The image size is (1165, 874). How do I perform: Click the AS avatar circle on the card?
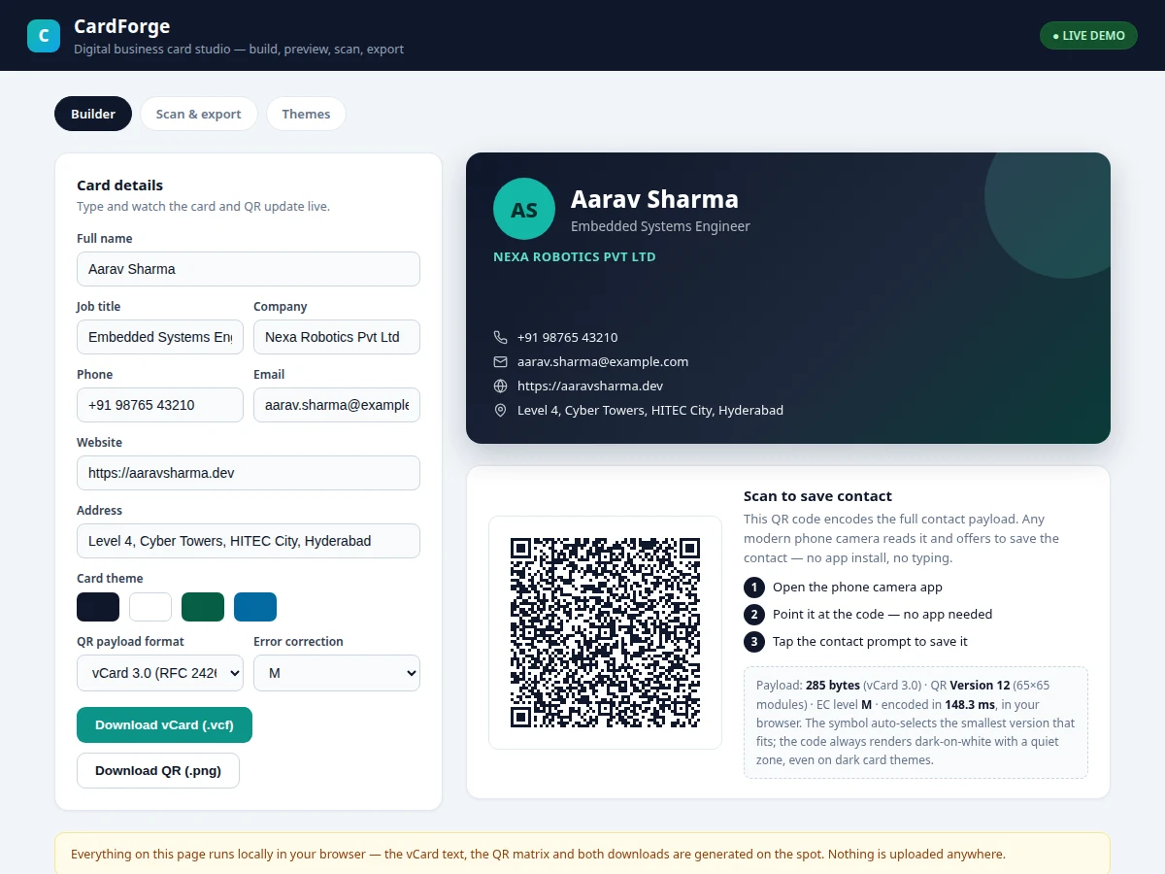(x=524, y=208)
